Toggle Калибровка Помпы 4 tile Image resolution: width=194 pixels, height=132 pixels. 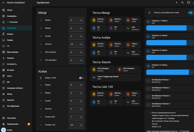click(169, 105)
